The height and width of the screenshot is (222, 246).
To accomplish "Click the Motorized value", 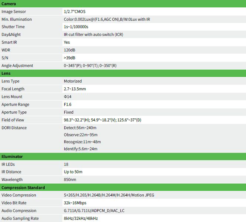I will click(x=73, y=81).
